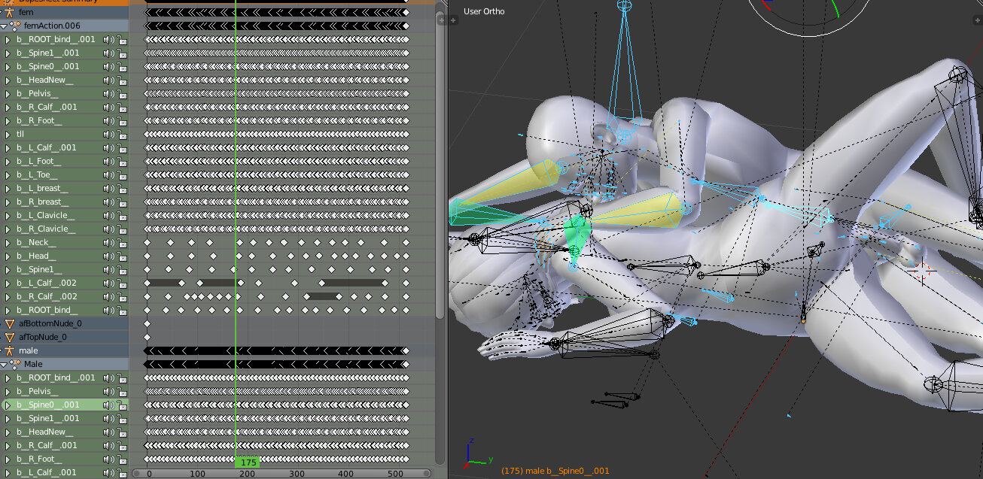Expand the b_Neck_ channel group
This screenshot has width=983, height=479.
point(8,242)
